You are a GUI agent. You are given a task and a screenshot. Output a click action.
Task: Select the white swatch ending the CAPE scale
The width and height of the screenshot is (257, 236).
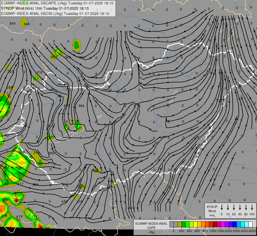[x=250, y=224]
